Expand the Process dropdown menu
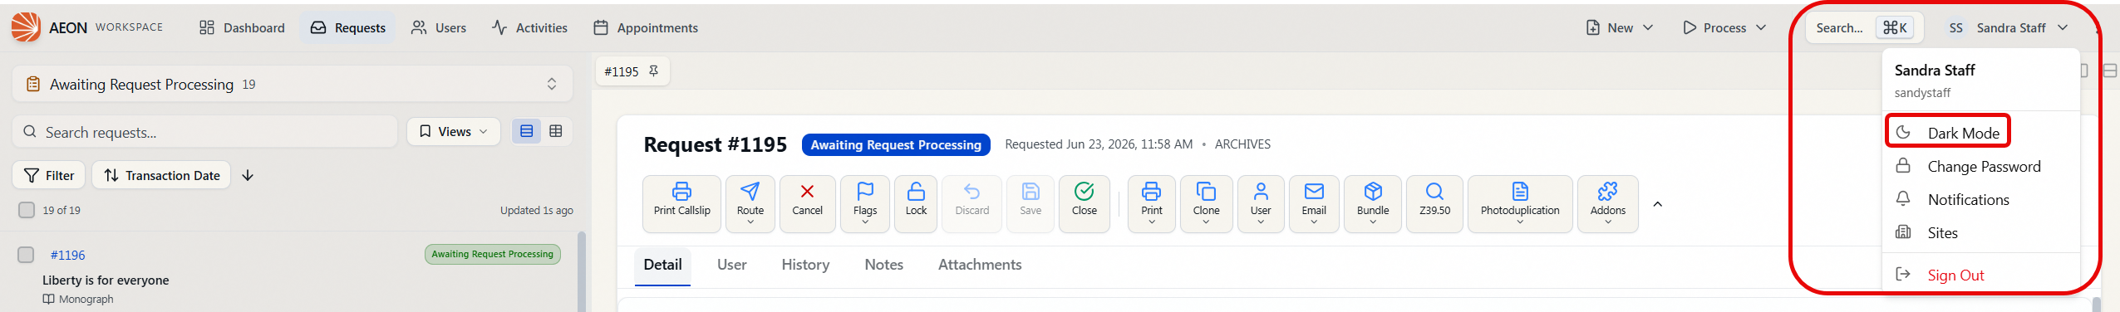Screen dimensions: 2120x312 (1724, 27)
